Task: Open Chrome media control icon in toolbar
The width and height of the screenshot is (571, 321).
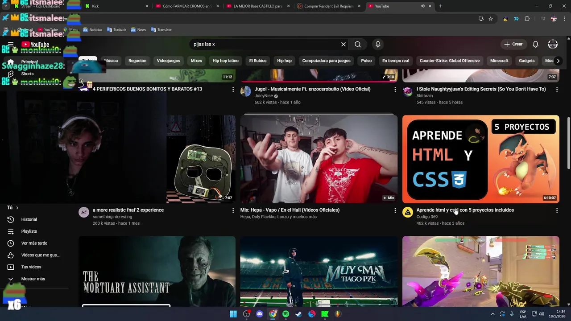Action: tap(543, 19)
